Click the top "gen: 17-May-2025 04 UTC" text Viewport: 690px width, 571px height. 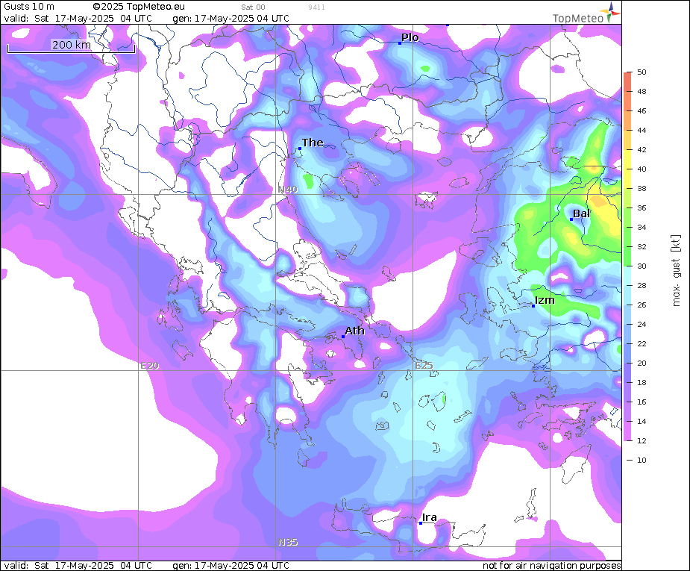(230, 19)
